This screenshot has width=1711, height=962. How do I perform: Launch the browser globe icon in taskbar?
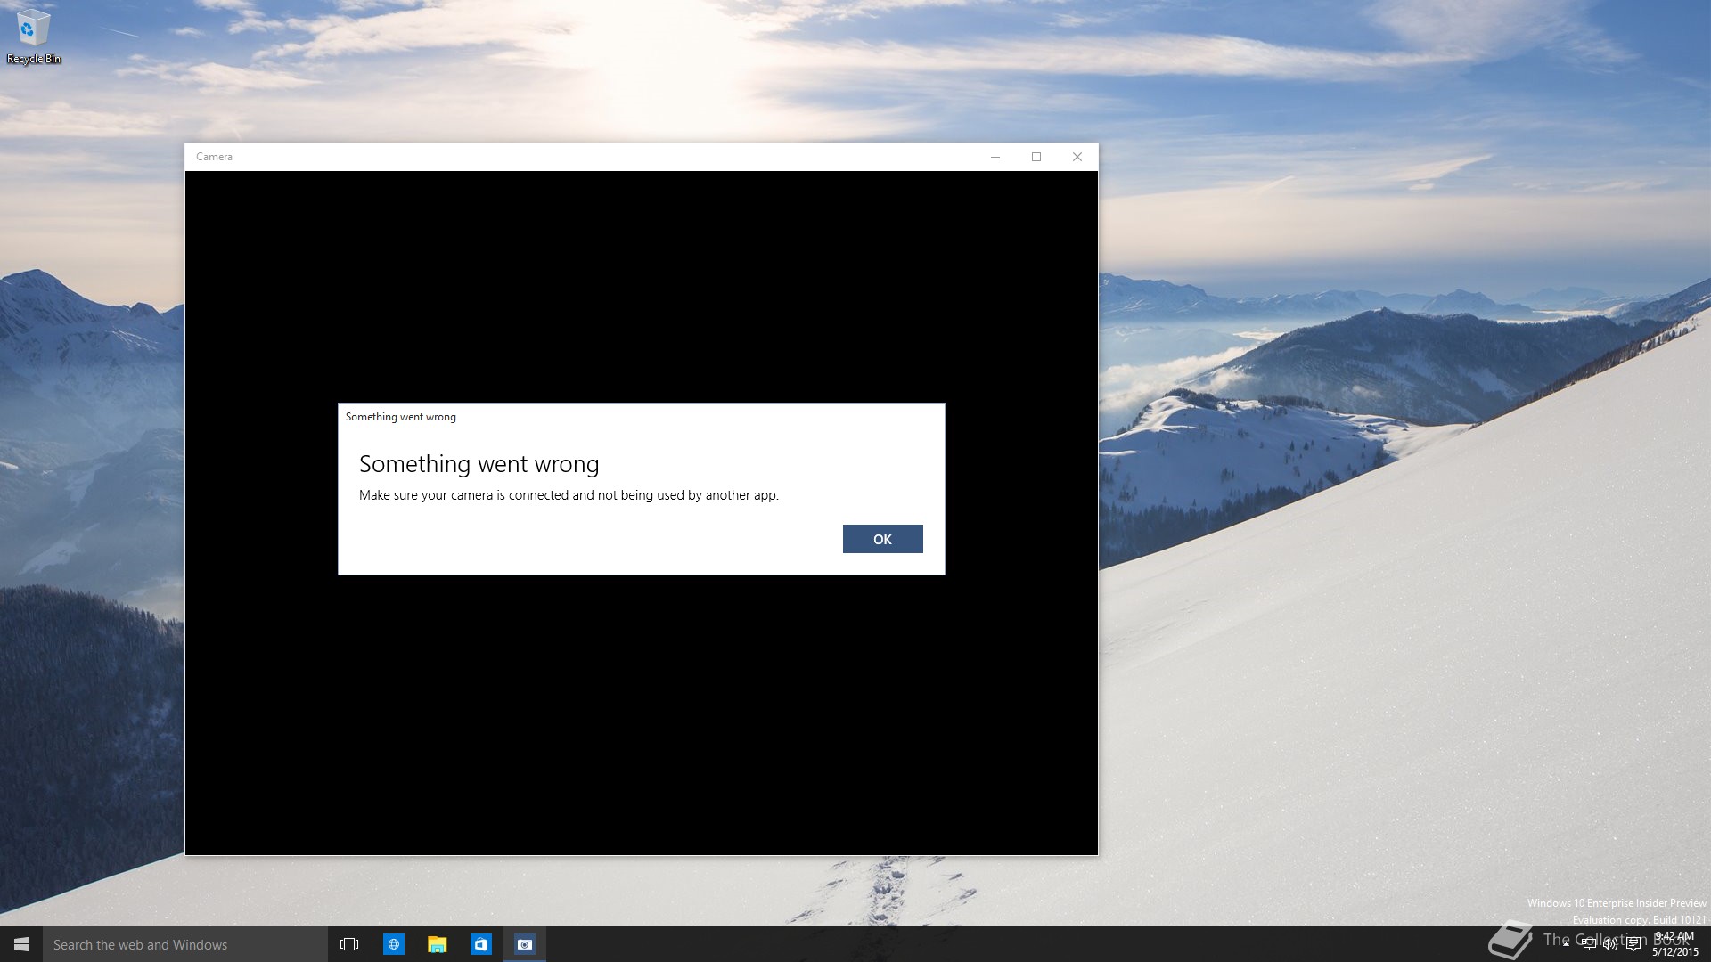pos(393,944)
